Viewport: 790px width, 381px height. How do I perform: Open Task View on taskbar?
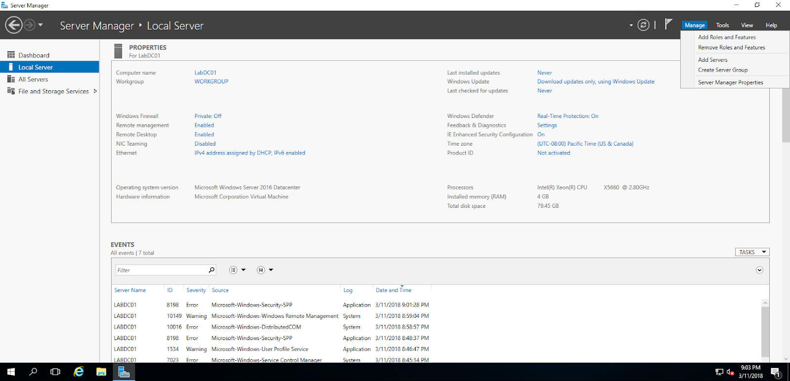pos(55,372)
